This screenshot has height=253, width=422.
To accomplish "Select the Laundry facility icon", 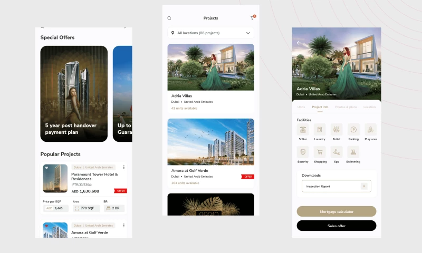I will point(320,130).
